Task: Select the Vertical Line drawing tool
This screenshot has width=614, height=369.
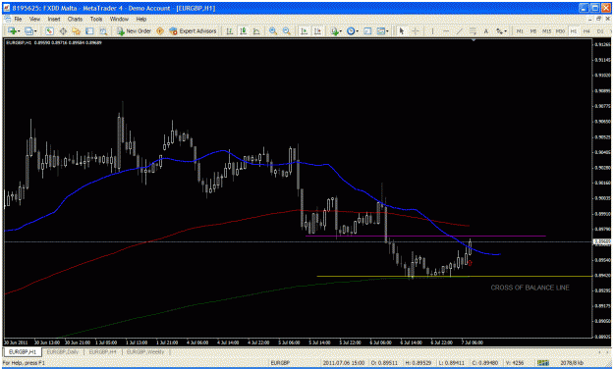Action: 432,30
